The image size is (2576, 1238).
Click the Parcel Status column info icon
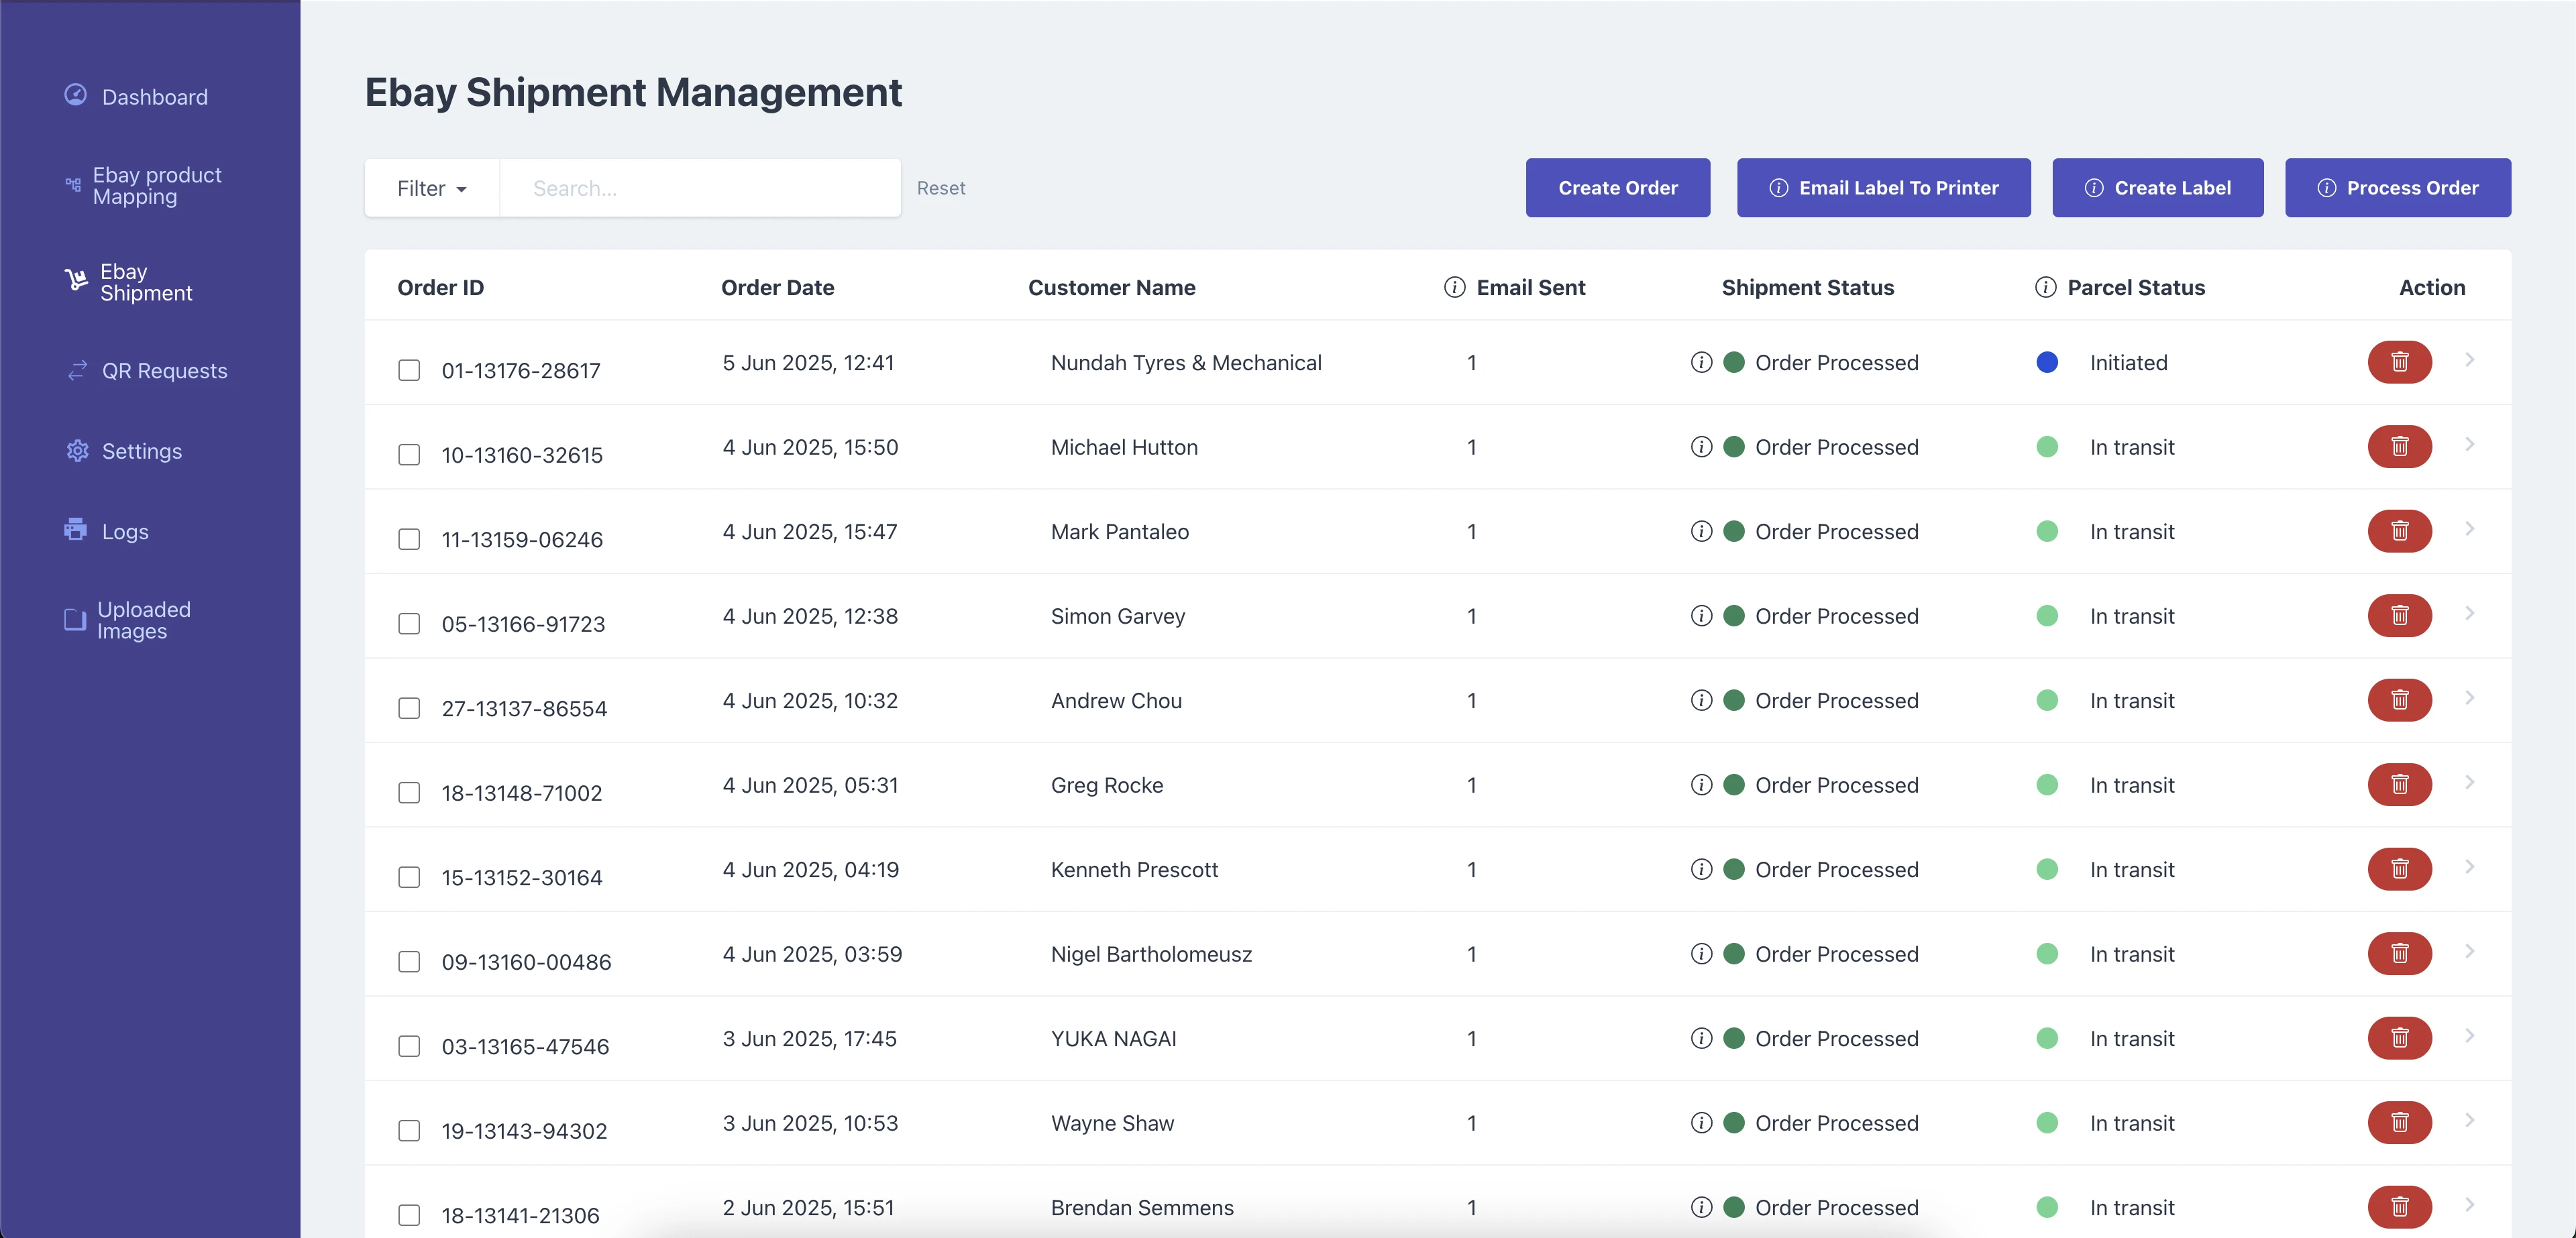[2045, 287]
